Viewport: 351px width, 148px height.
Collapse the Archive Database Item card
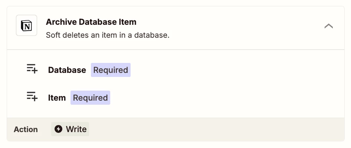point(328,26)
